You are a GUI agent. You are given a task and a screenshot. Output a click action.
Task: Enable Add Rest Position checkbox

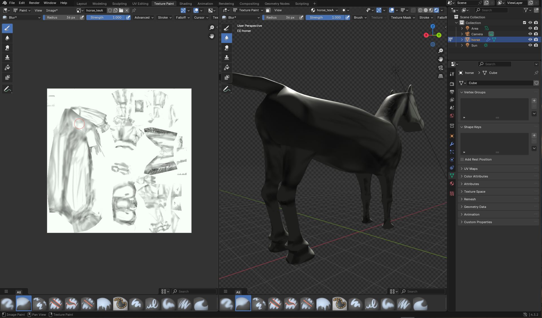tap(462, 159)
